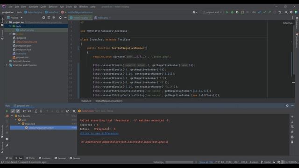The image size is (299, 168).
Task: Open the Project view selector dropdown
Action: (14, 18)
